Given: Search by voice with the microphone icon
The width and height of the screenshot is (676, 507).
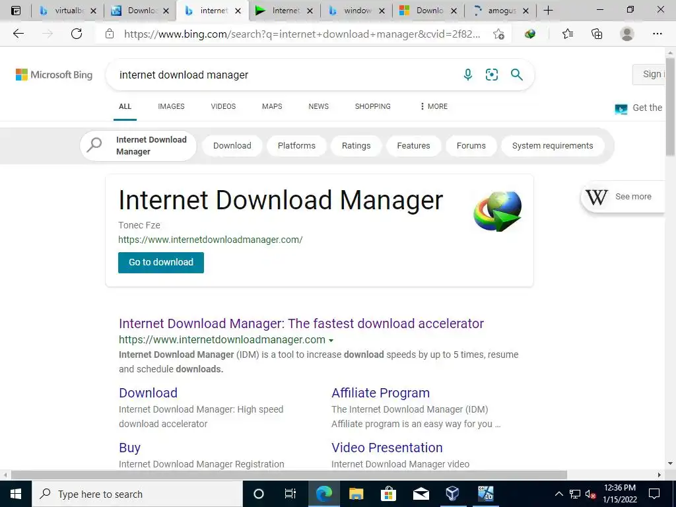Looking at the screenshot, I should 468,75.
